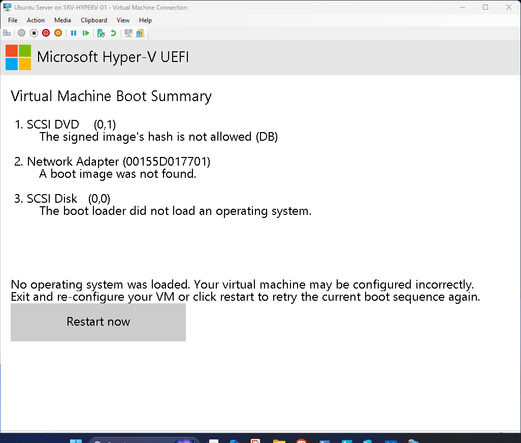521x443 pixels.
Task: Open the Action menu
Action: tap(36, 20)
